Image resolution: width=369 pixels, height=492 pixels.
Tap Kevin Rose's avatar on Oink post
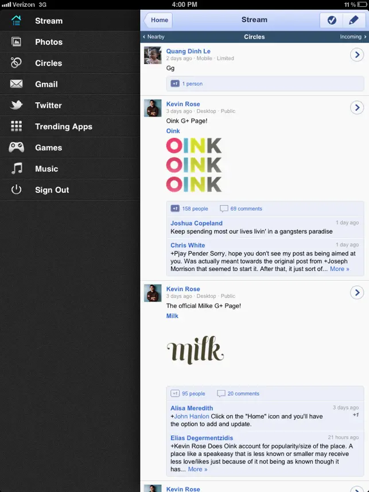(x=153, y=109)
